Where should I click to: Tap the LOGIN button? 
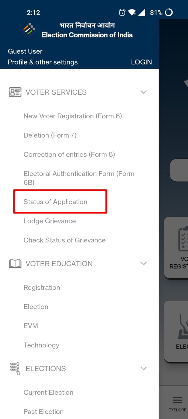(x=141, y=62)
